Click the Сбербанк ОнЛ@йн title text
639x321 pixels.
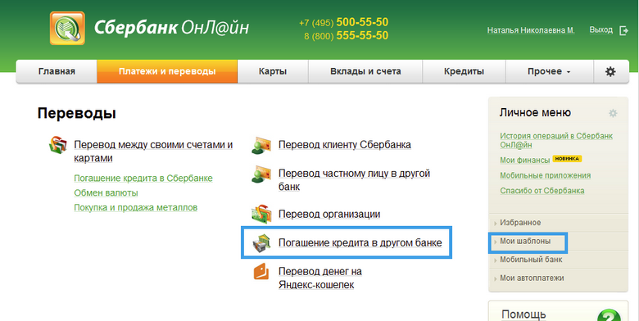(171, 28)
